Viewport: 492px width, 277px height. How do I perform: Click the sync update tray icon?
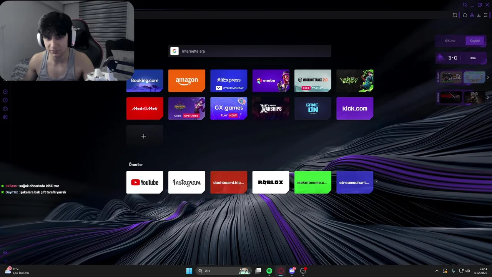[x=445, y=271]
